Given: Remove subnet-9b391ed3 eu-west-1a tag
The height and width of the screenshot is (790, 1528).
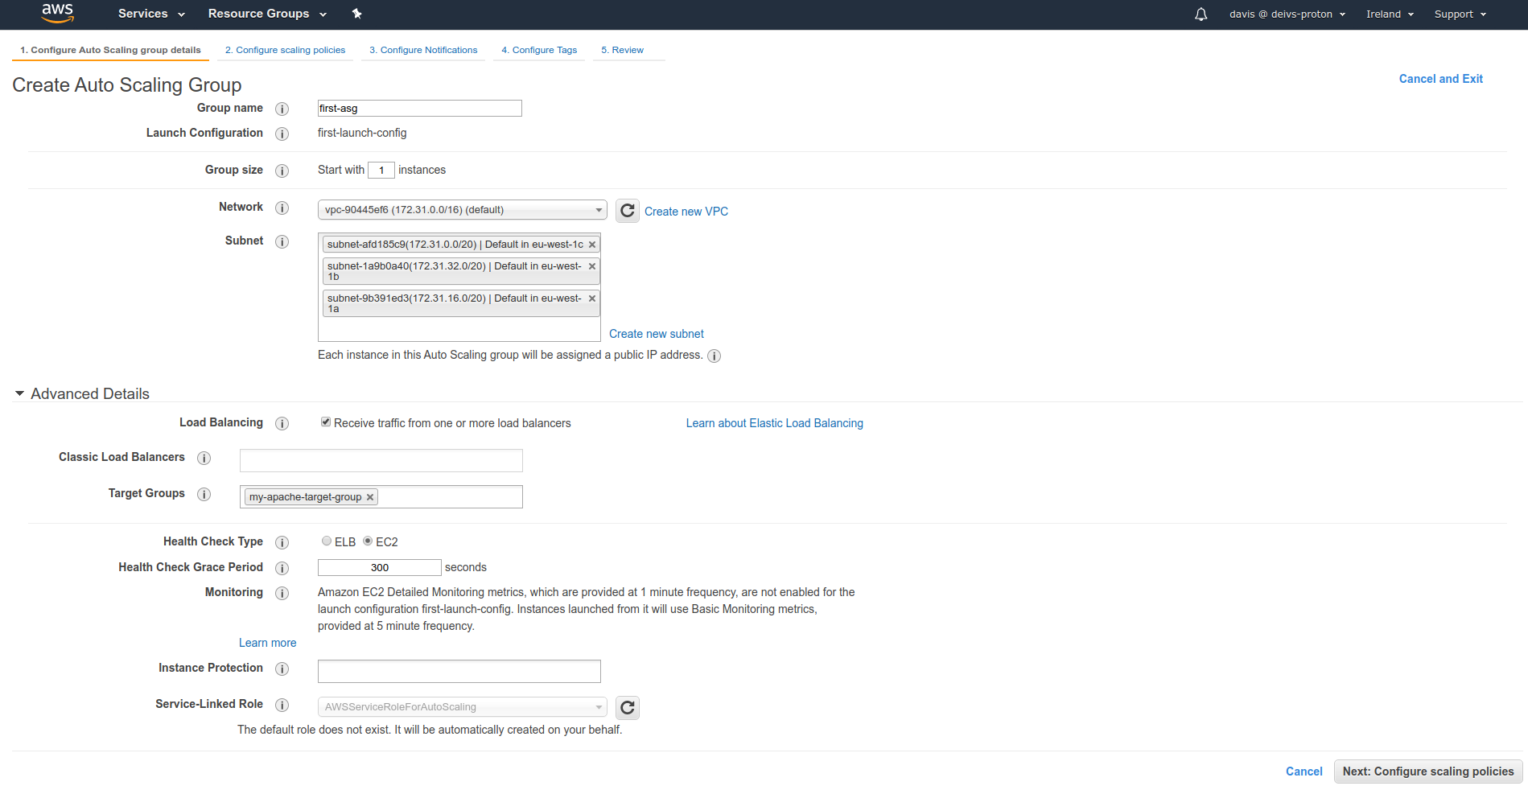Looking at the screenshot, I should [x=592, y=298].
